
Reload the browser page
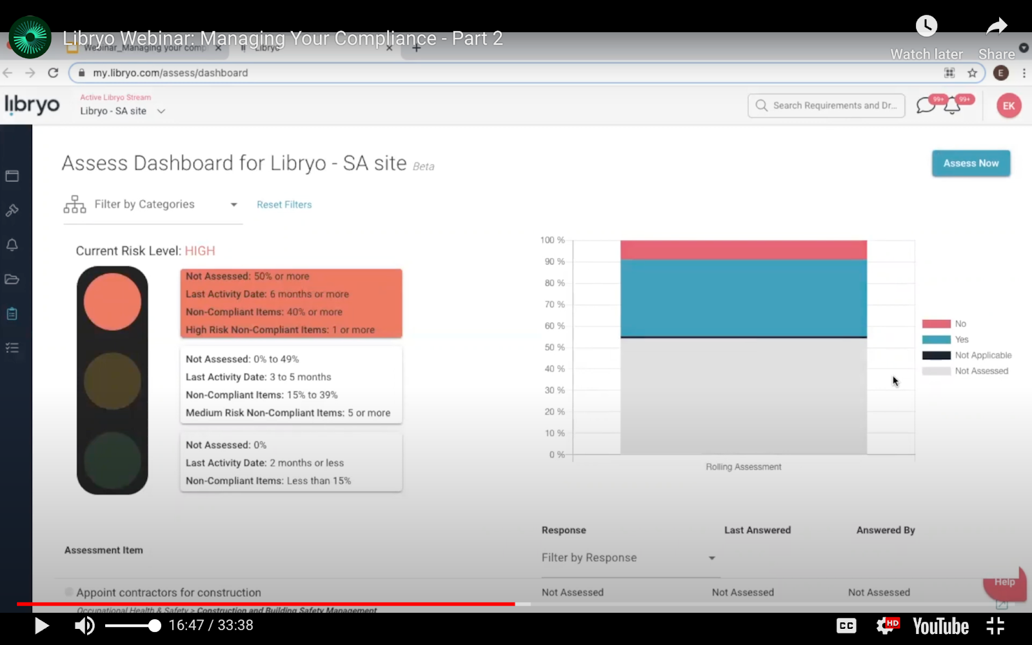pos(54,73)
